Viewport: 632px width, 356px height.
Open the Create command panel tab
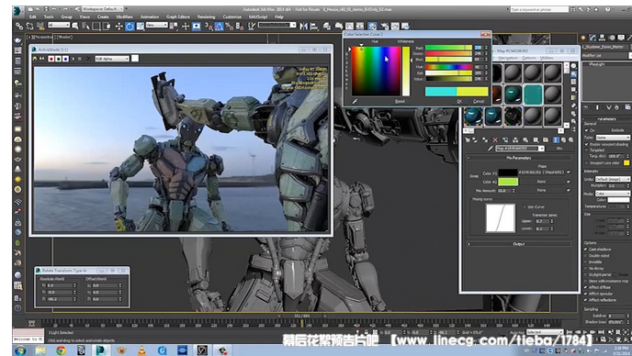[x=583, y=38]
